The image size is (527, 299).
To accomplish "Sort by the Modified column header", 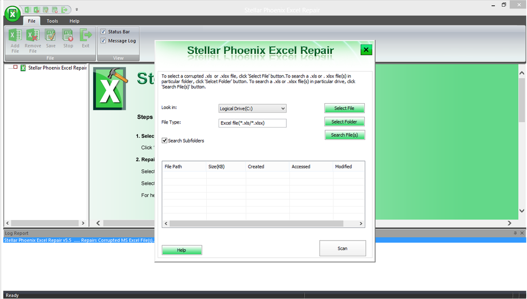I will (349, 167).
